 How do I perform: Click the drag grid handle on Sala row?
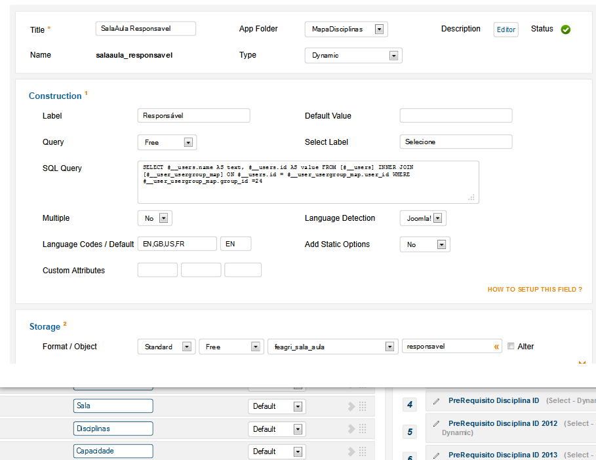(362, 406)
